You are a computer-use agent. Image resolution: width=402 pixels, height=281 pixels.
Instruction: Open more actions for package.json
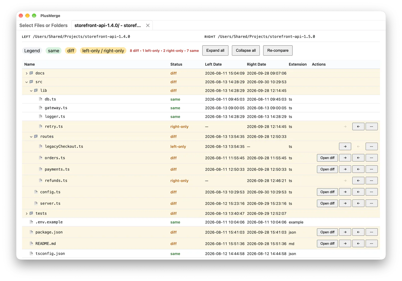pyautogui.click(x=372, y=232)
